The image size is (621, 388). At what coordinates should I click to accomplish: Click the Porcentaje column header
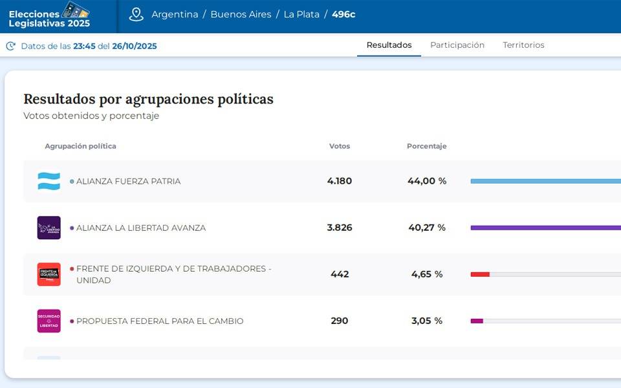(426, 146)
